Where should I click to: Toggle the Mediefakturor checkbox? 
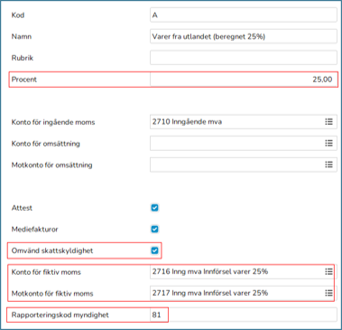[x=154, y=229]
